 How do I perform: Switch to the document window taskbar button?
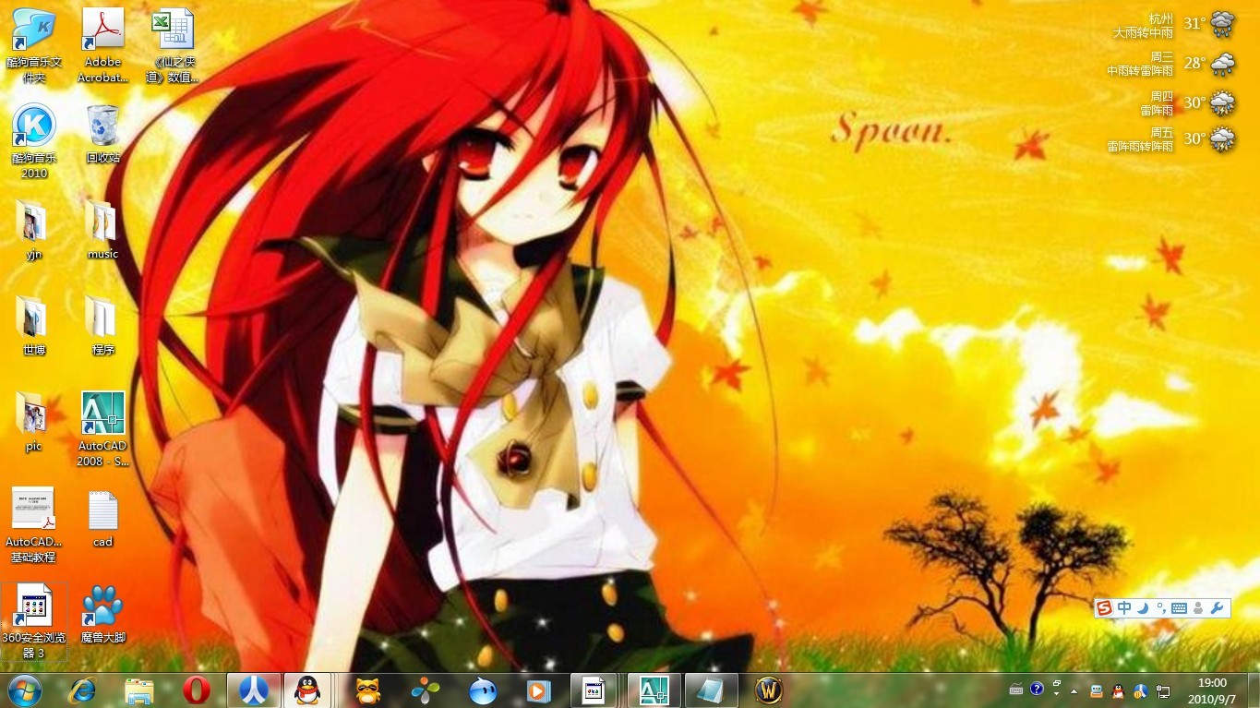pyautogui.click(x=594, y=690)
